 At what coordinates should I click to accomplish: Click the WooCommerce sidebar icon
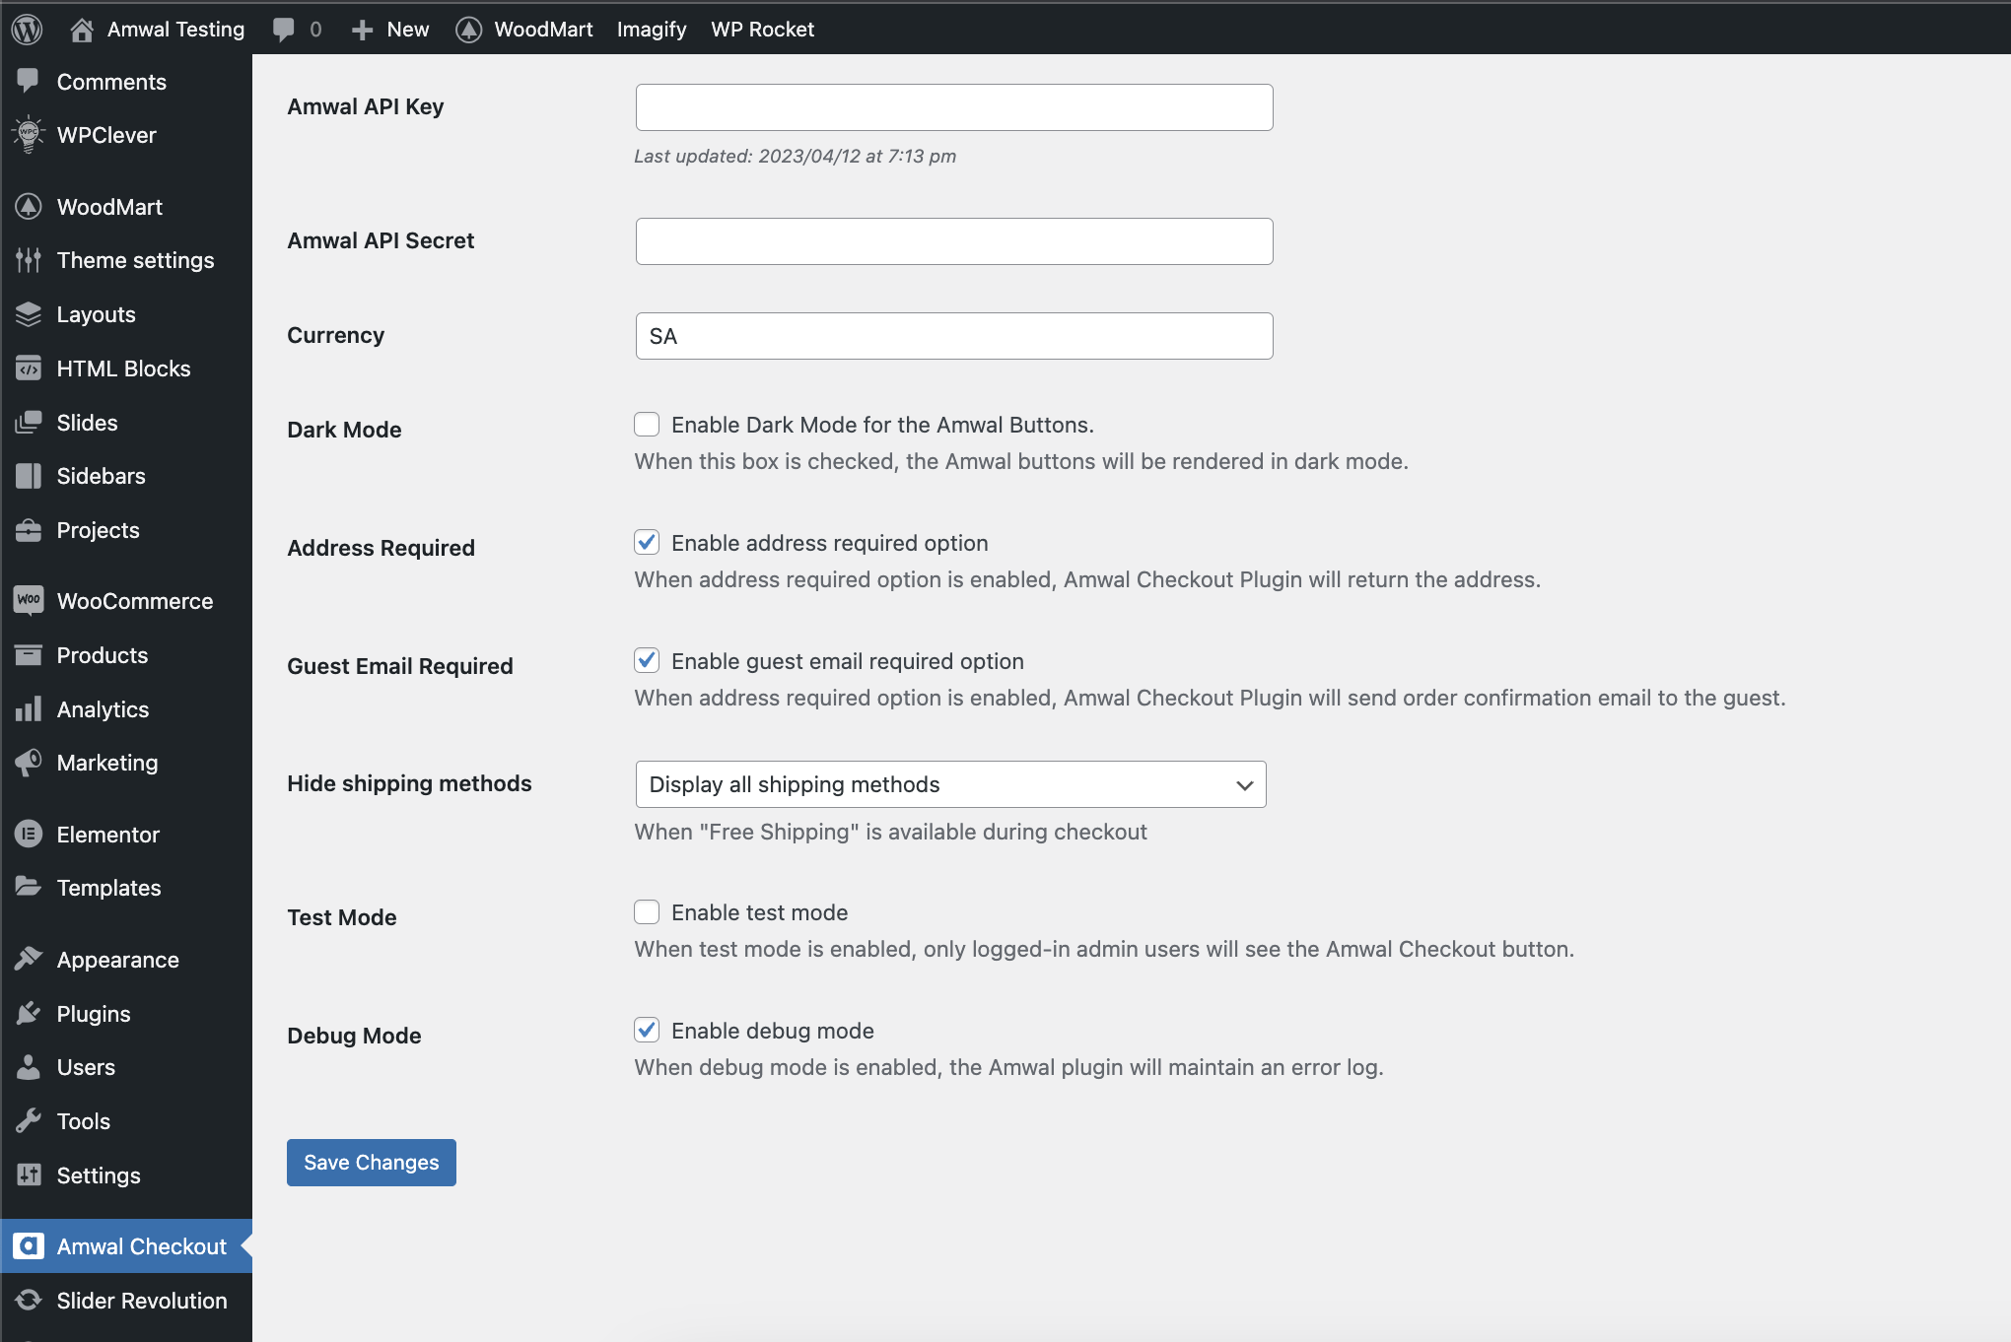(x=29, y=600)
